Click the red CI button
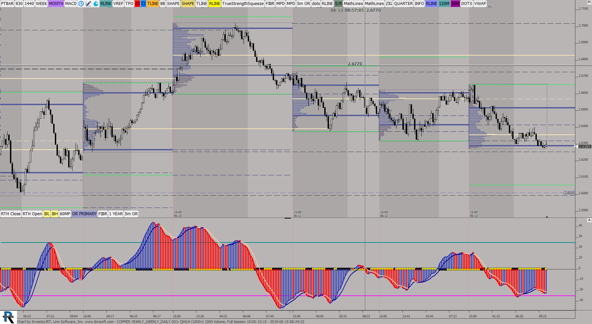Image resolution: width=592 pixels, height=324 pixels. click(137, 4)
